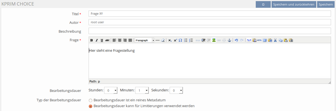This screenshot has height=111, width=336.
Task: Select 'Bearbeitungsdauer ist ein reines Metadatum' option
Action: (x=91, y=100)
